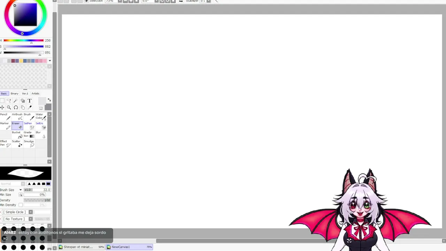Select the Bucket fill tool

17,135
